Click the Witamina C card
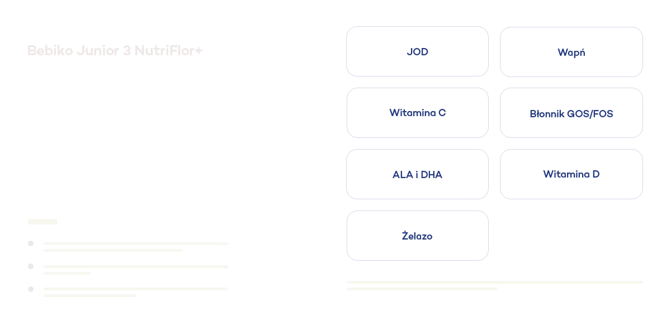The image size is (671, 335). pos(417,113)
